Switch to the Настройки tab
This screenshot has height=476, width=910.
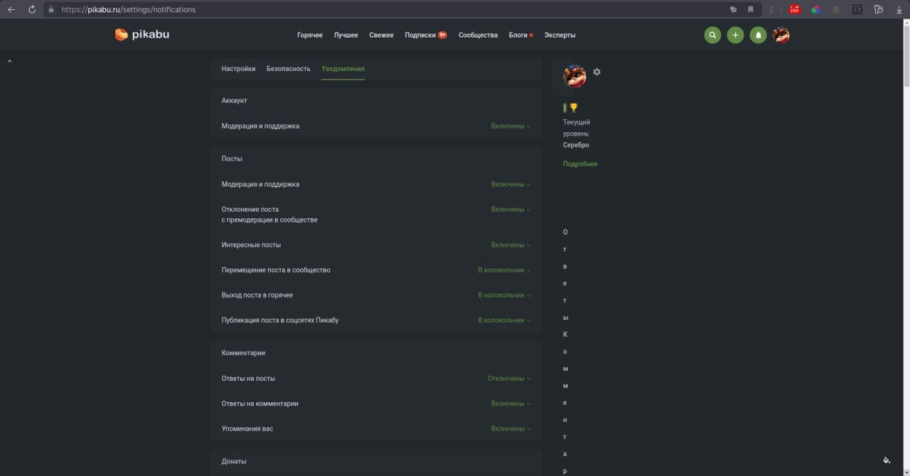[x=238, y=69]
